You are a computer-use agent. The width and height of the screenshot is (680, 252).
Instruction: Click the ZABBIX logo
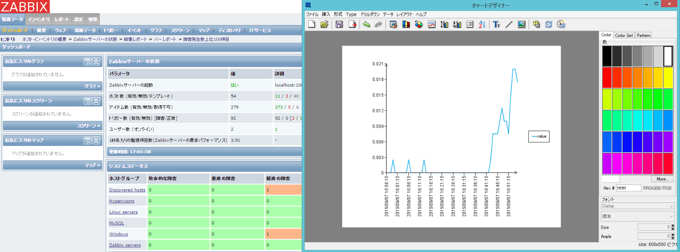pyautogui.click(x=25, y=7)
